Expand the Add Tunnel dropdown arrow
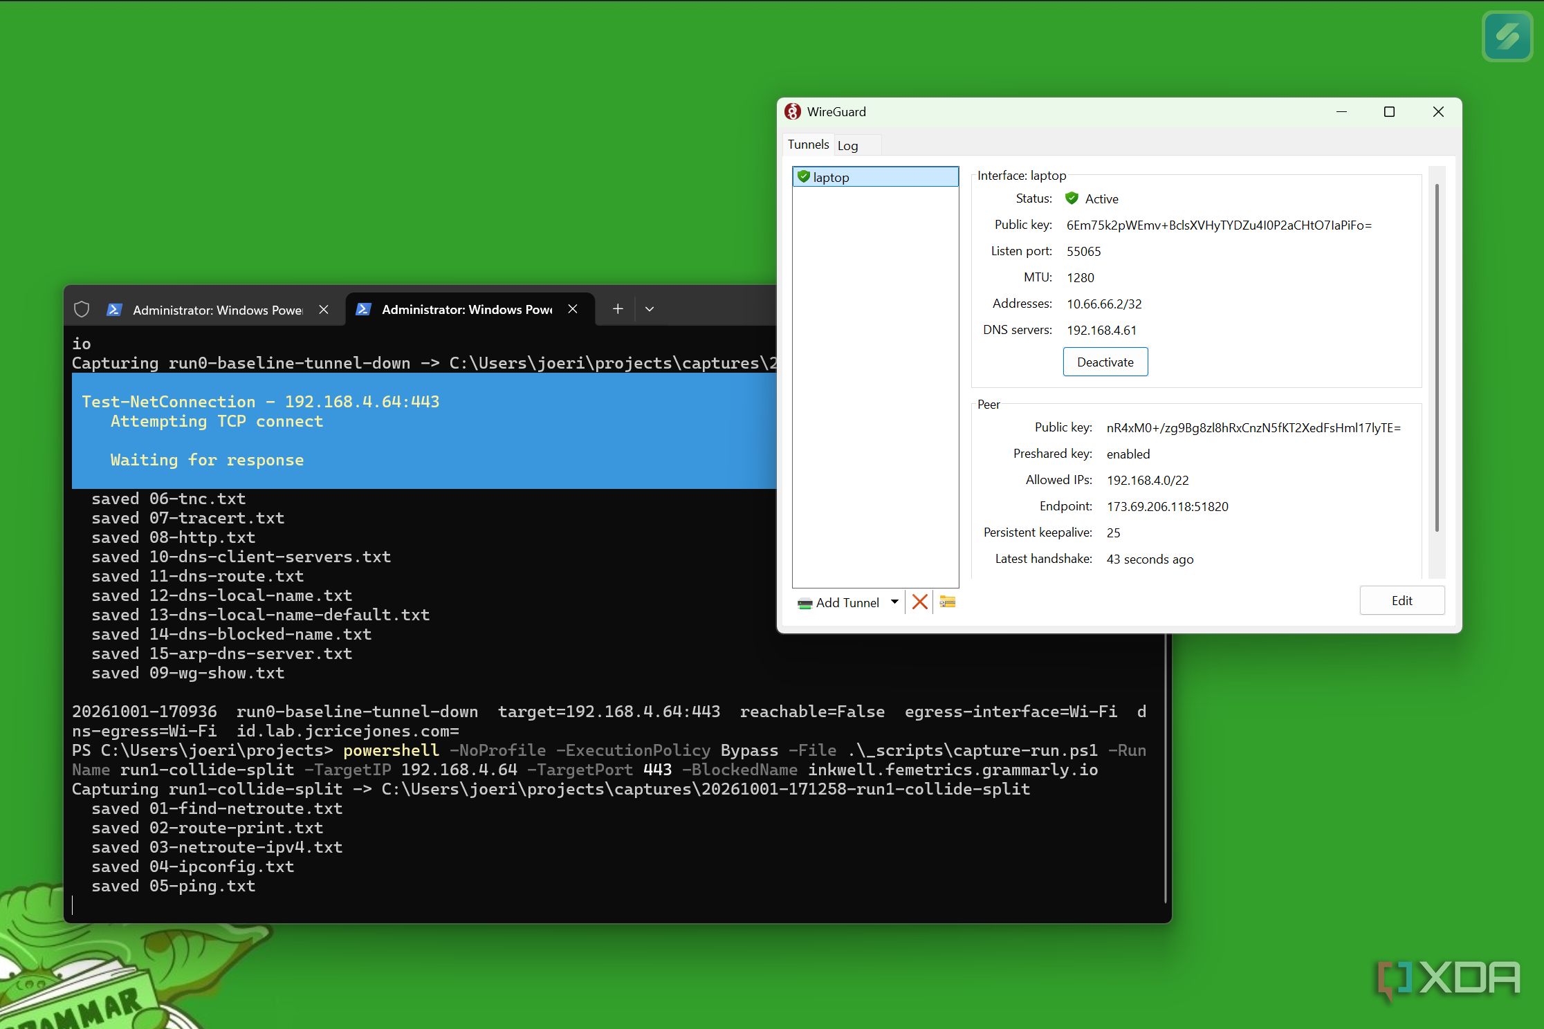The width and height of the screenshot is (1544, 1029). pyautogui.click(x=894, y=602)
